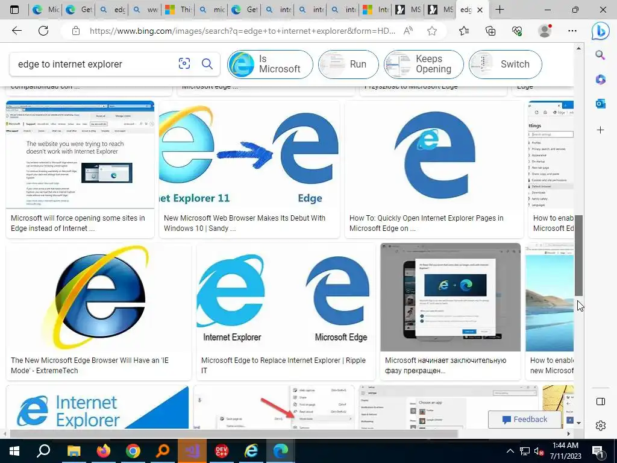Show hidden system tray icons

point(510,451)
